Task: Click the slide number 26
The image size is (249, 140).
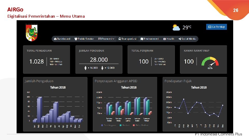Action: pos(236,10)
